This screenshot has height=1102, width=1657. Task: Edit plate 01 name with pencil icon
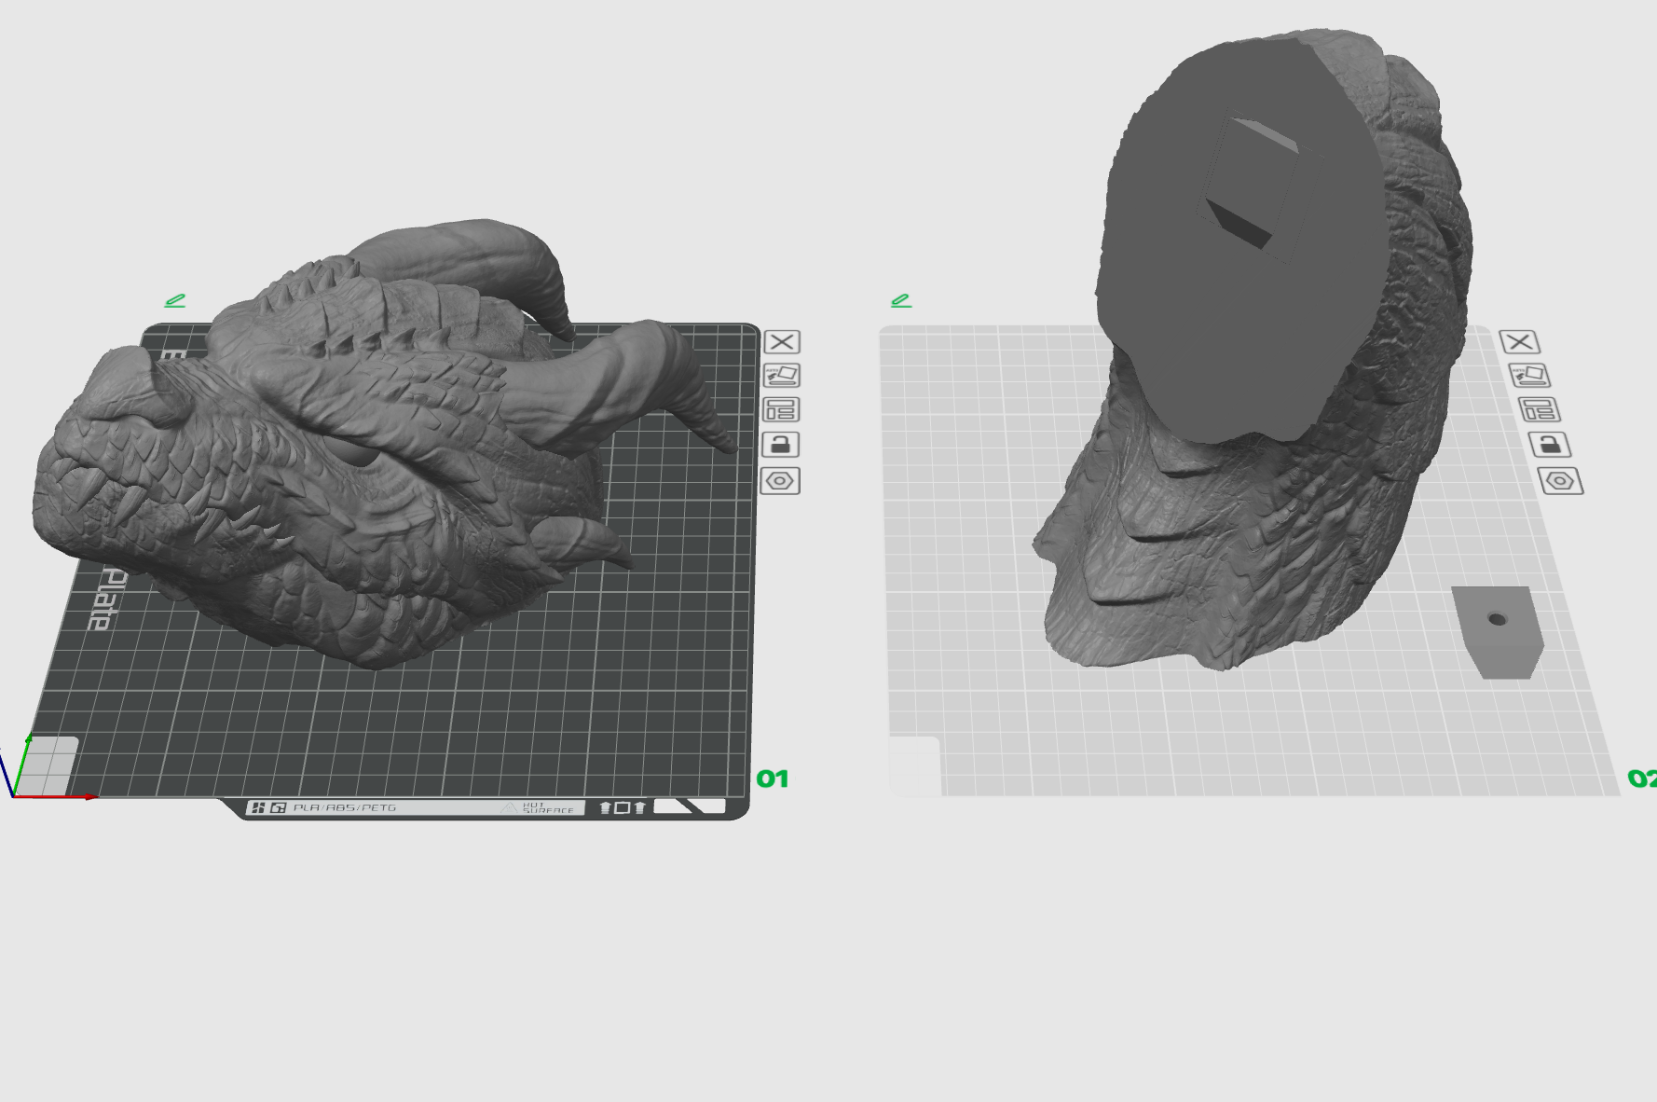(x=174, y=300)
